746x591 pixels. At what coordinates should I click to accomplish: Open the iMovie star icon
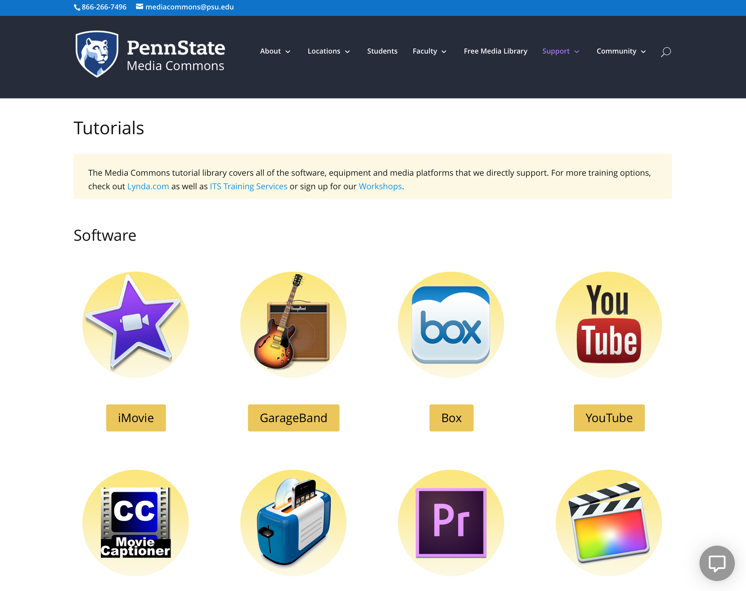pos(136,325)
